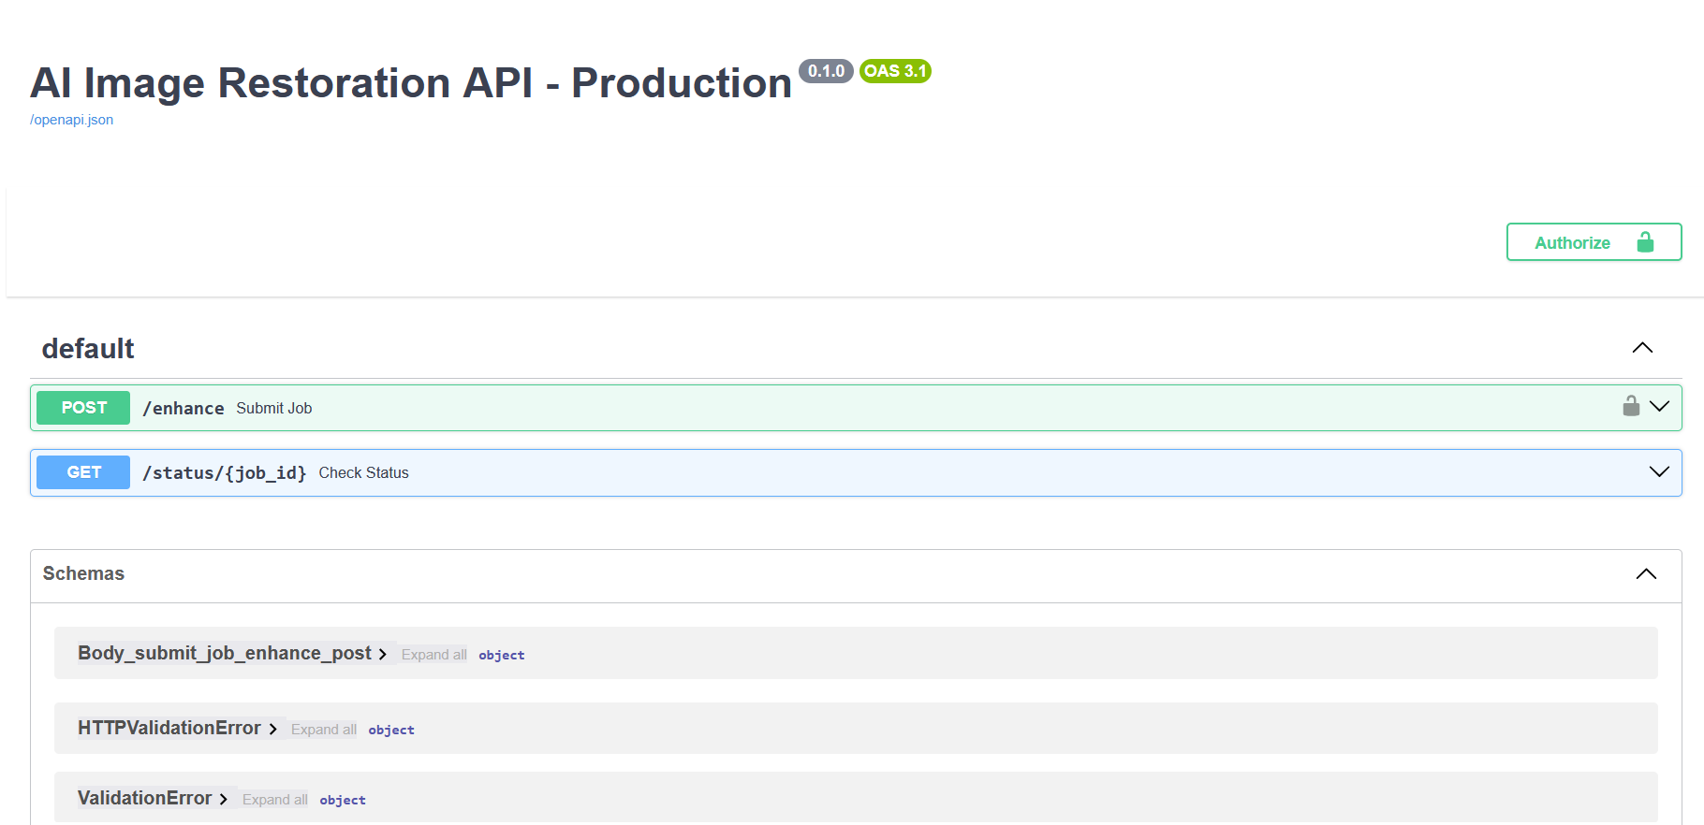
Task: Expand the HTTPValidationError schema arrow
Action: (272, 729)
